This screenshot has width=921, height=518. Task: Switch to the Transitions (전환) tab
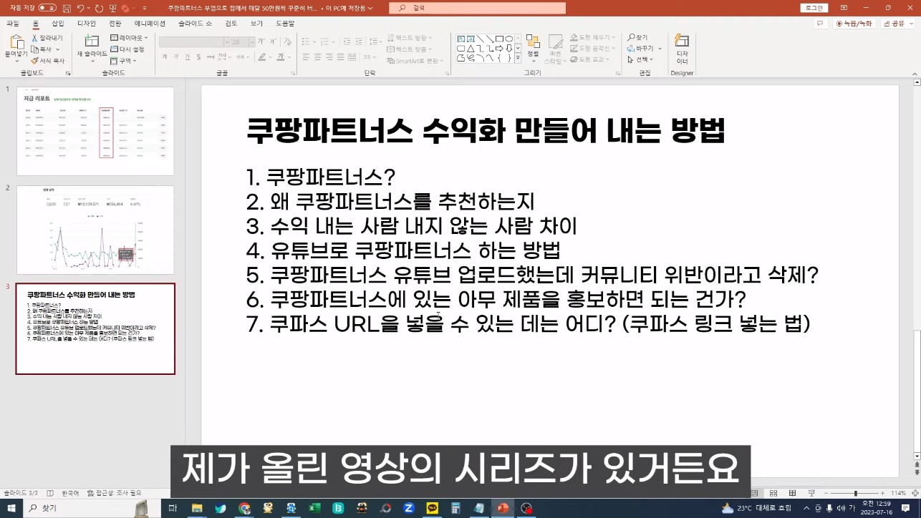point(115,24)
